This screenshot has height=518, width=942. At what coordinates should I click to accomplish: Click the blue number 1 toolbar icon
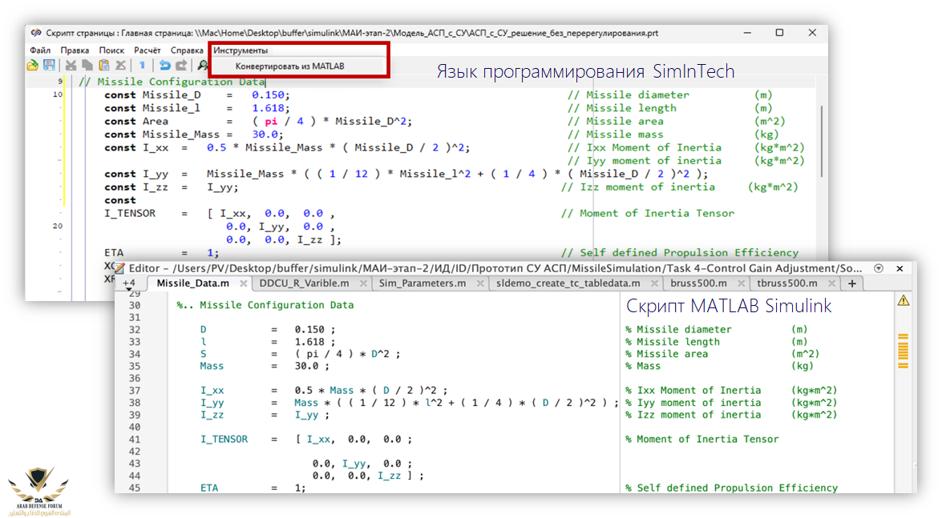[x=143, y=66]
